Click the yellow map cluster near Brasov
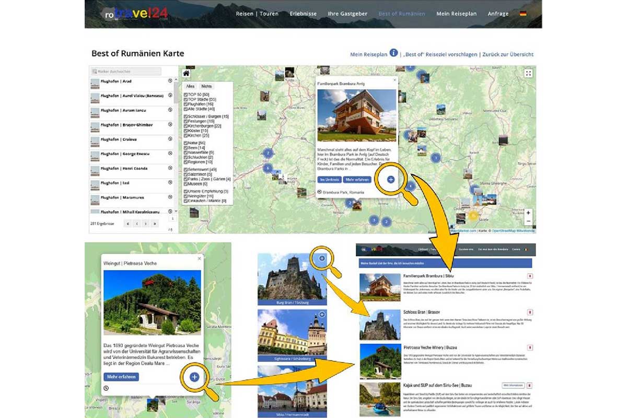 (473, 215)
